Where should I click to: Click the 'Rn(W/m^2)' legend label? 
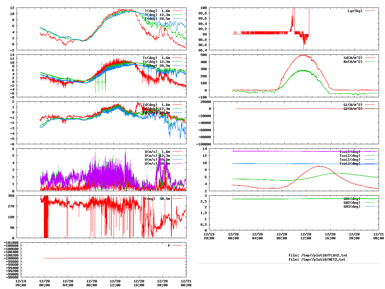(x=353, y=62)
